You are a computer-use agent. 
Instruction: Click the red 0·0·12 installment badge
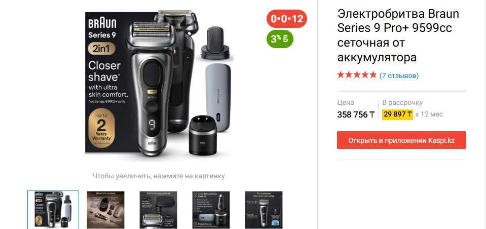pos(287,19)
